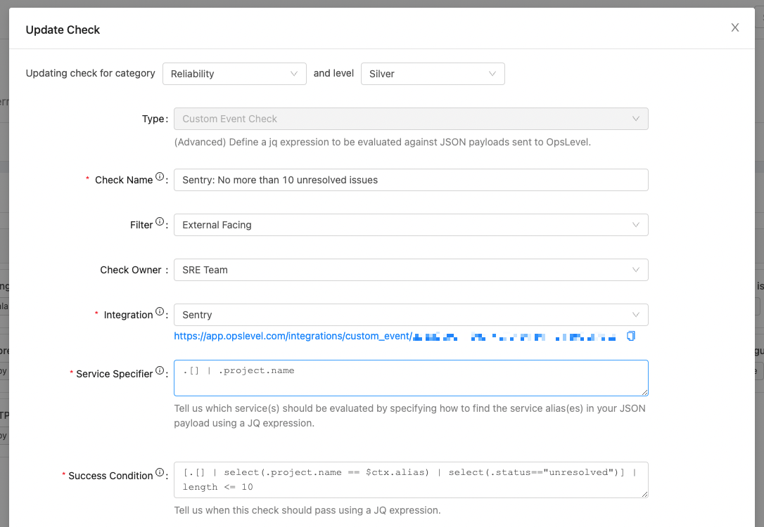Click into the Check Name text field

pyautogui.click(x=411, y=180)
